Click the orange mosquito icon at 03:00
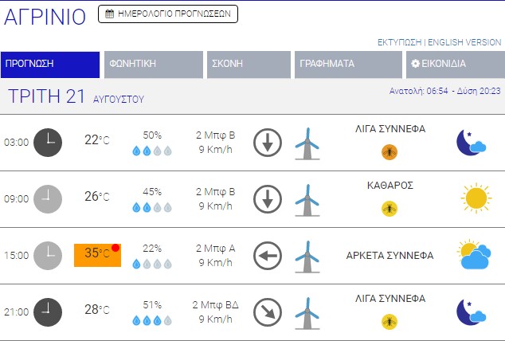This screenshot has width=505, height=341. [390, 151]
